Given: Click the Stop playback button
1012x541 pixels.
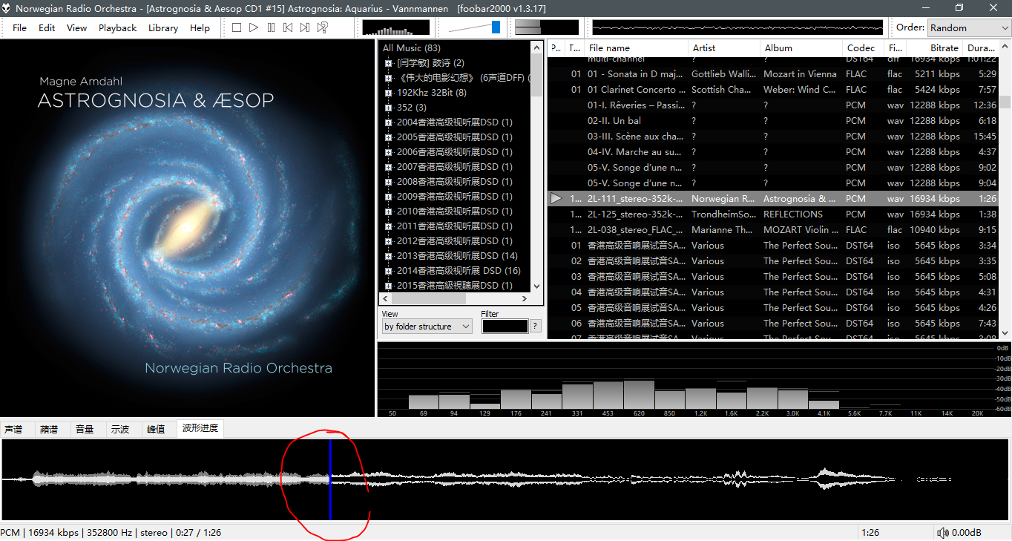Looking at the screenshot, I should coord(237,27).
